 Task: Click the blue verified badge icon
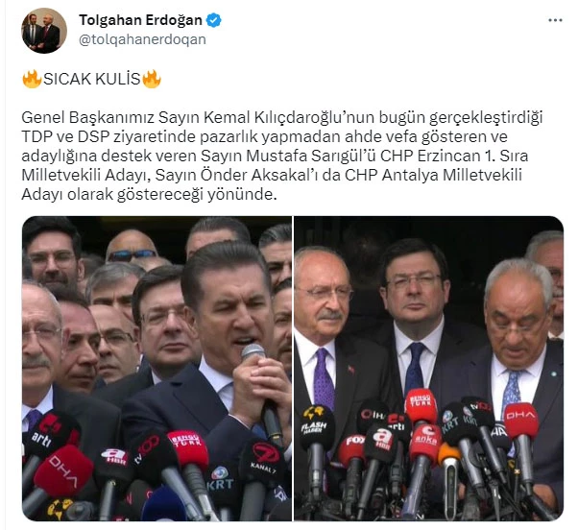click(x=213, y=20)
